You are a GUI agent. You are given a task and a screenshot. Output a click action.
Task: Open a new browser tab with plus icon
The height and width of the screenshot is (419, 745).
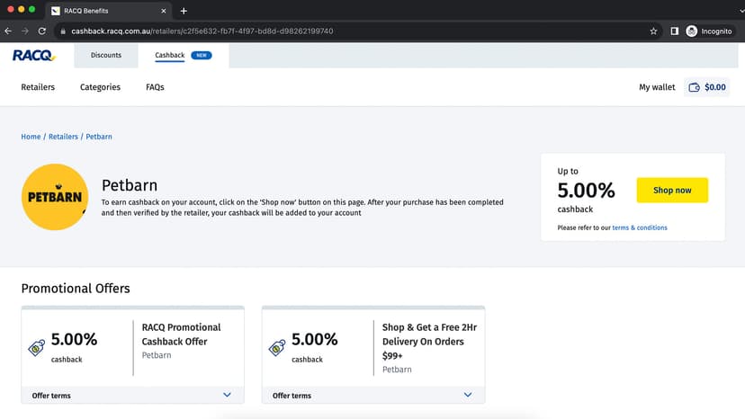184,11
